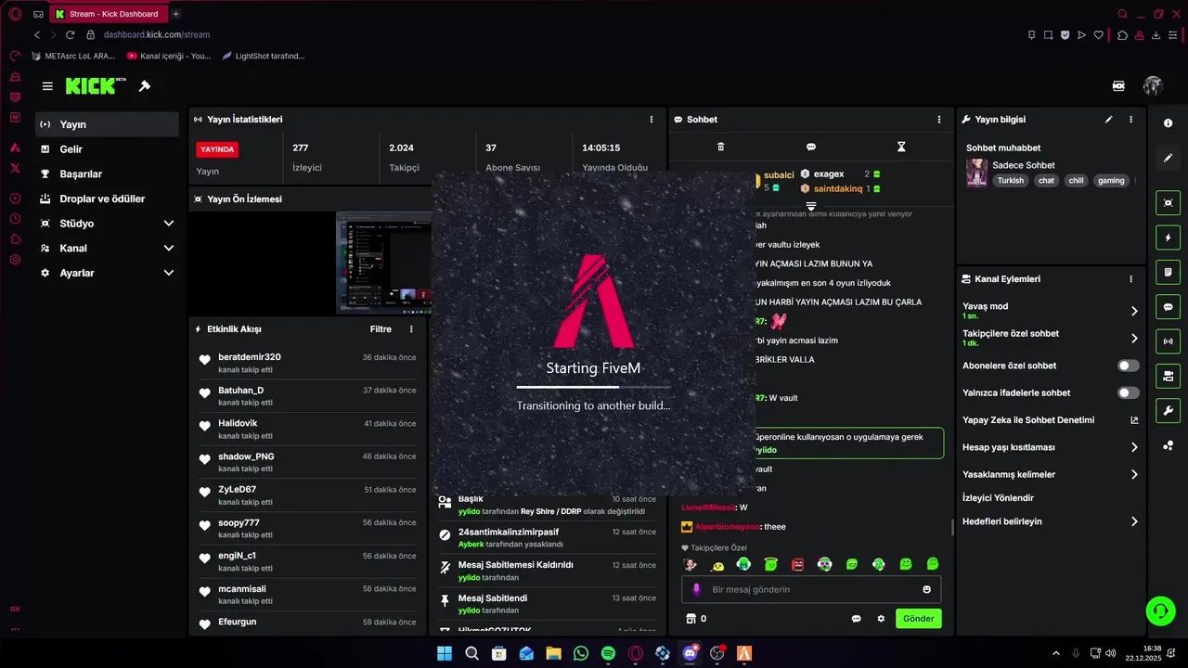
Task: Toggle the stream preview widget icon in right sidebar
Action: point(1168,203)
